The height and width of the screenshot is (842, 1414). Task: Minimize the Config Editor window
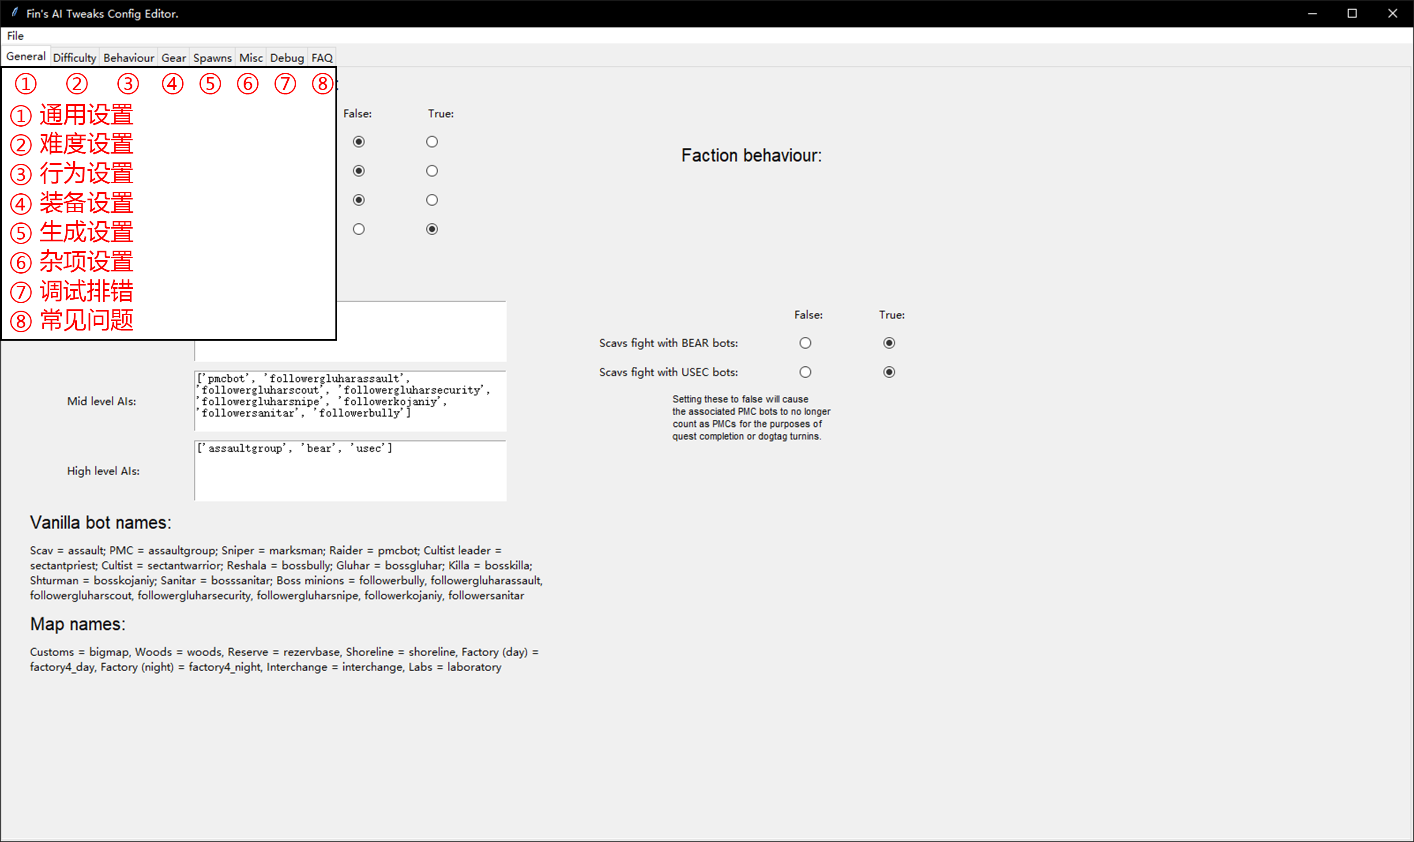pyautogui.click(x=1312, y=14)
